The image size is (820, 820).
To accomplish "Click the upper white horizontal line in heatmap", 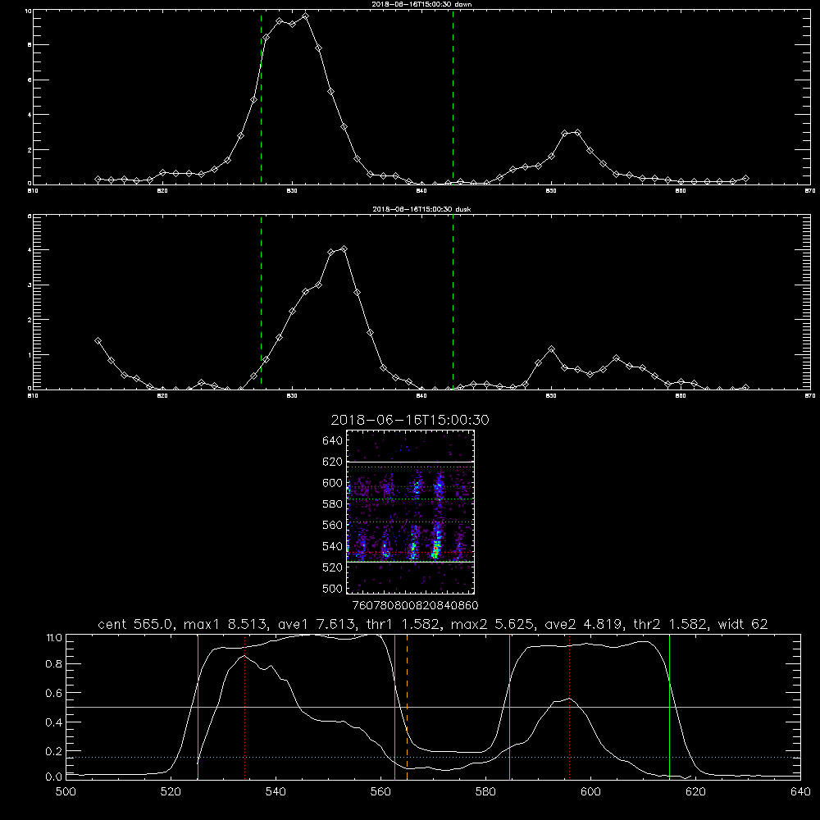I will [411, 462].
